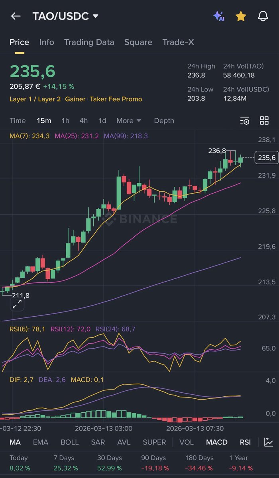Screen dimensions: 279x478
Task: Switch to the Price tab
Action: pos(20,42)
